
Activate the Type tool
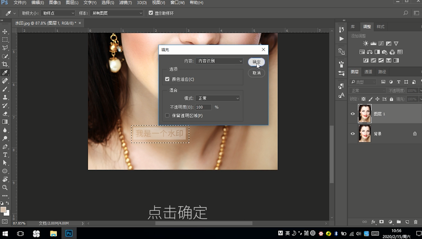coord(5,155)
